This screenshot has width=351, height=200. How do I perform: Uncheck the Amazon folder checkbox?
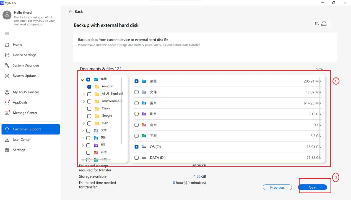click(x=89, y=87)
